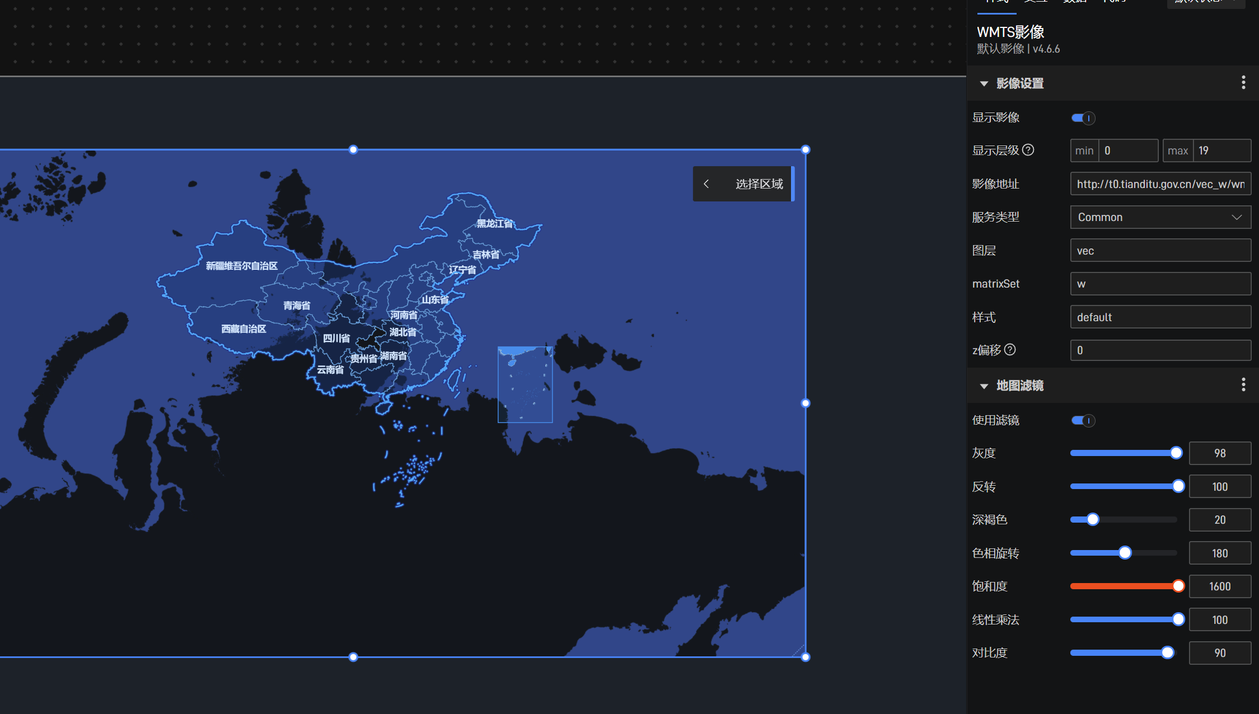Click the 选择区域 button on map
This screenshot has width=1259, height=714.
point(759,184)
